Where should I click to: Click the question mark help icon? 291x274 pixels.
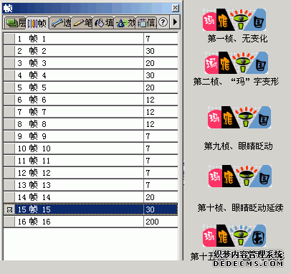coord(163,22)
